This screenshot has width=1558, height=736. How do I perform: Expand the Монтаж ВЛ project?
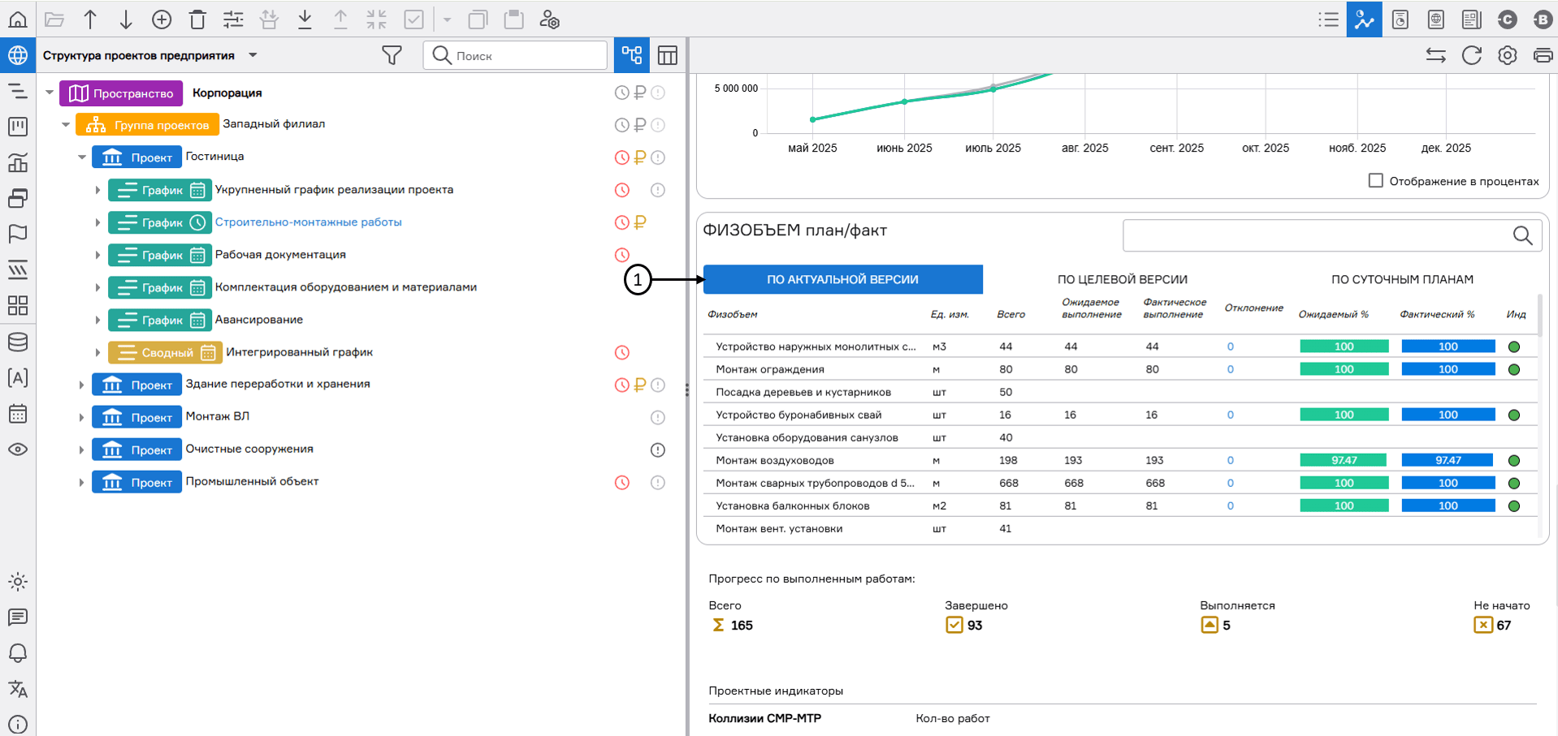(81, 417)
